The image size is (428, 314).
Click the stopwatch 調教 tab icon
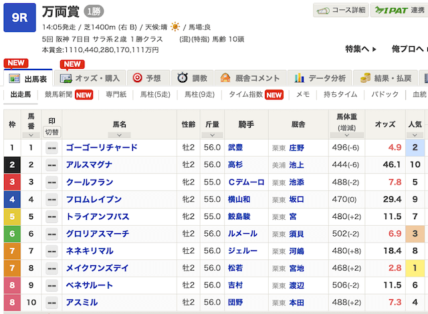(x=183, y=78)
